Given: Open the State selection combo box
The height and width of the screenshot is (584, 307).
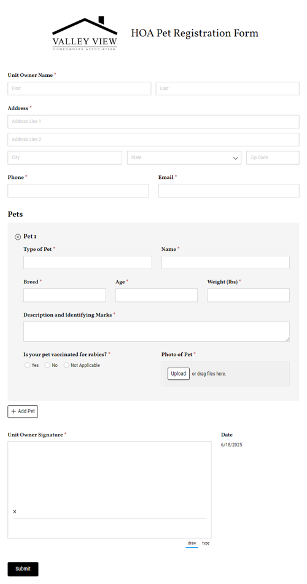Looking at the screenshot, I should tap(184, 157).
